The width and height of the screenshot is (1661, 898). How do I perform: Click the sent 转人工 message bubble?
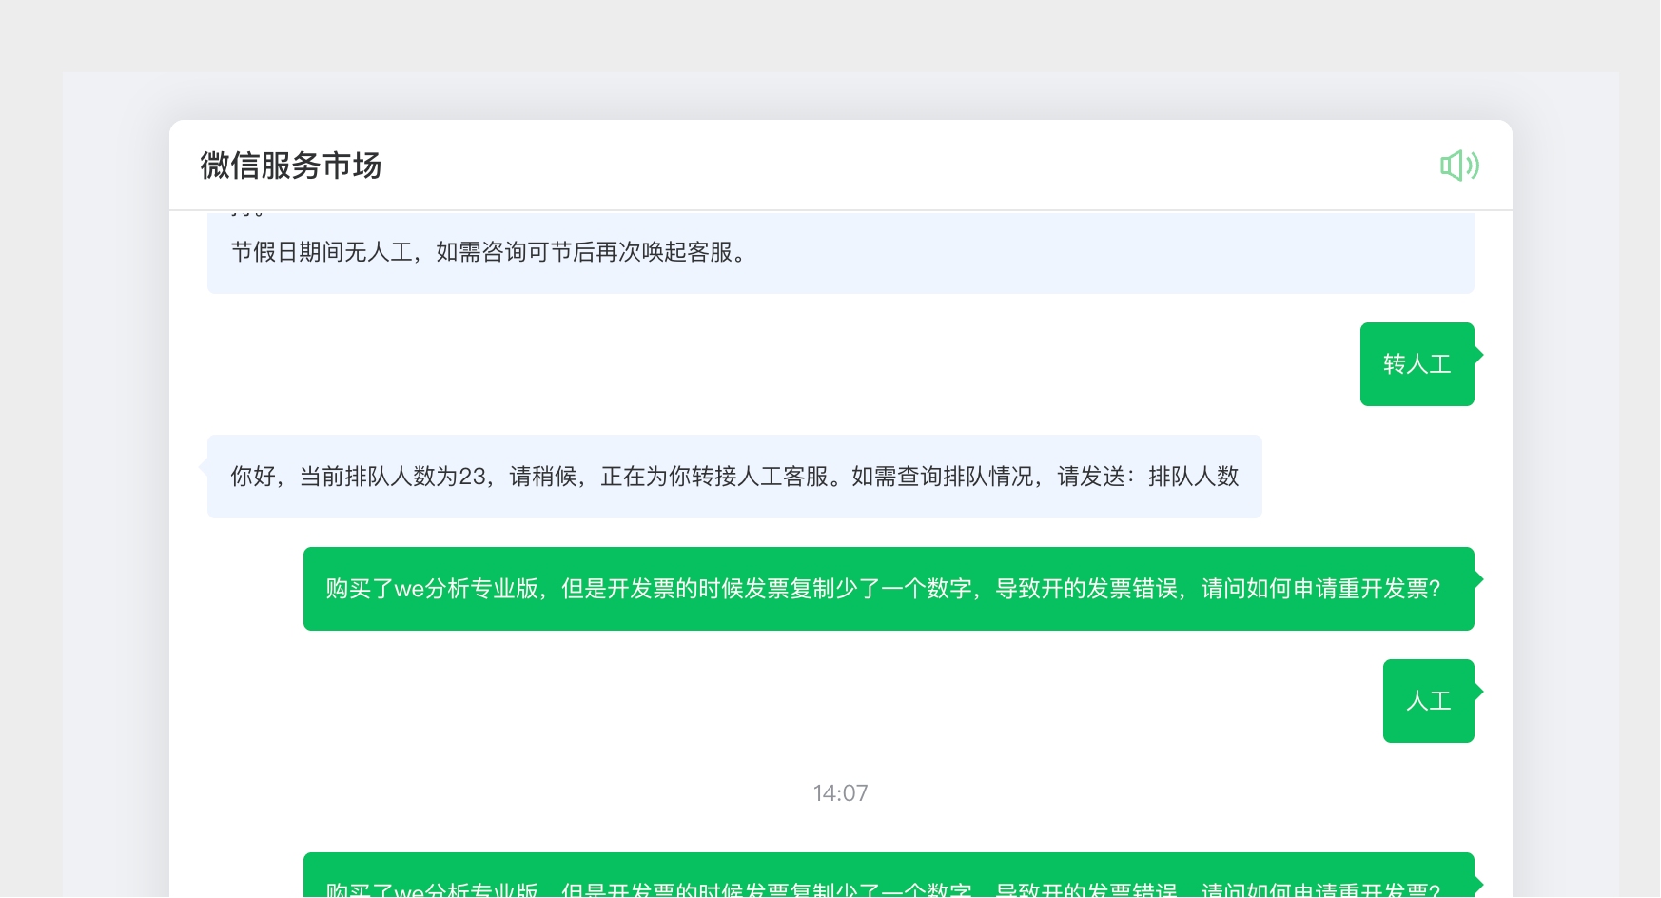[x=1417, y=364]
